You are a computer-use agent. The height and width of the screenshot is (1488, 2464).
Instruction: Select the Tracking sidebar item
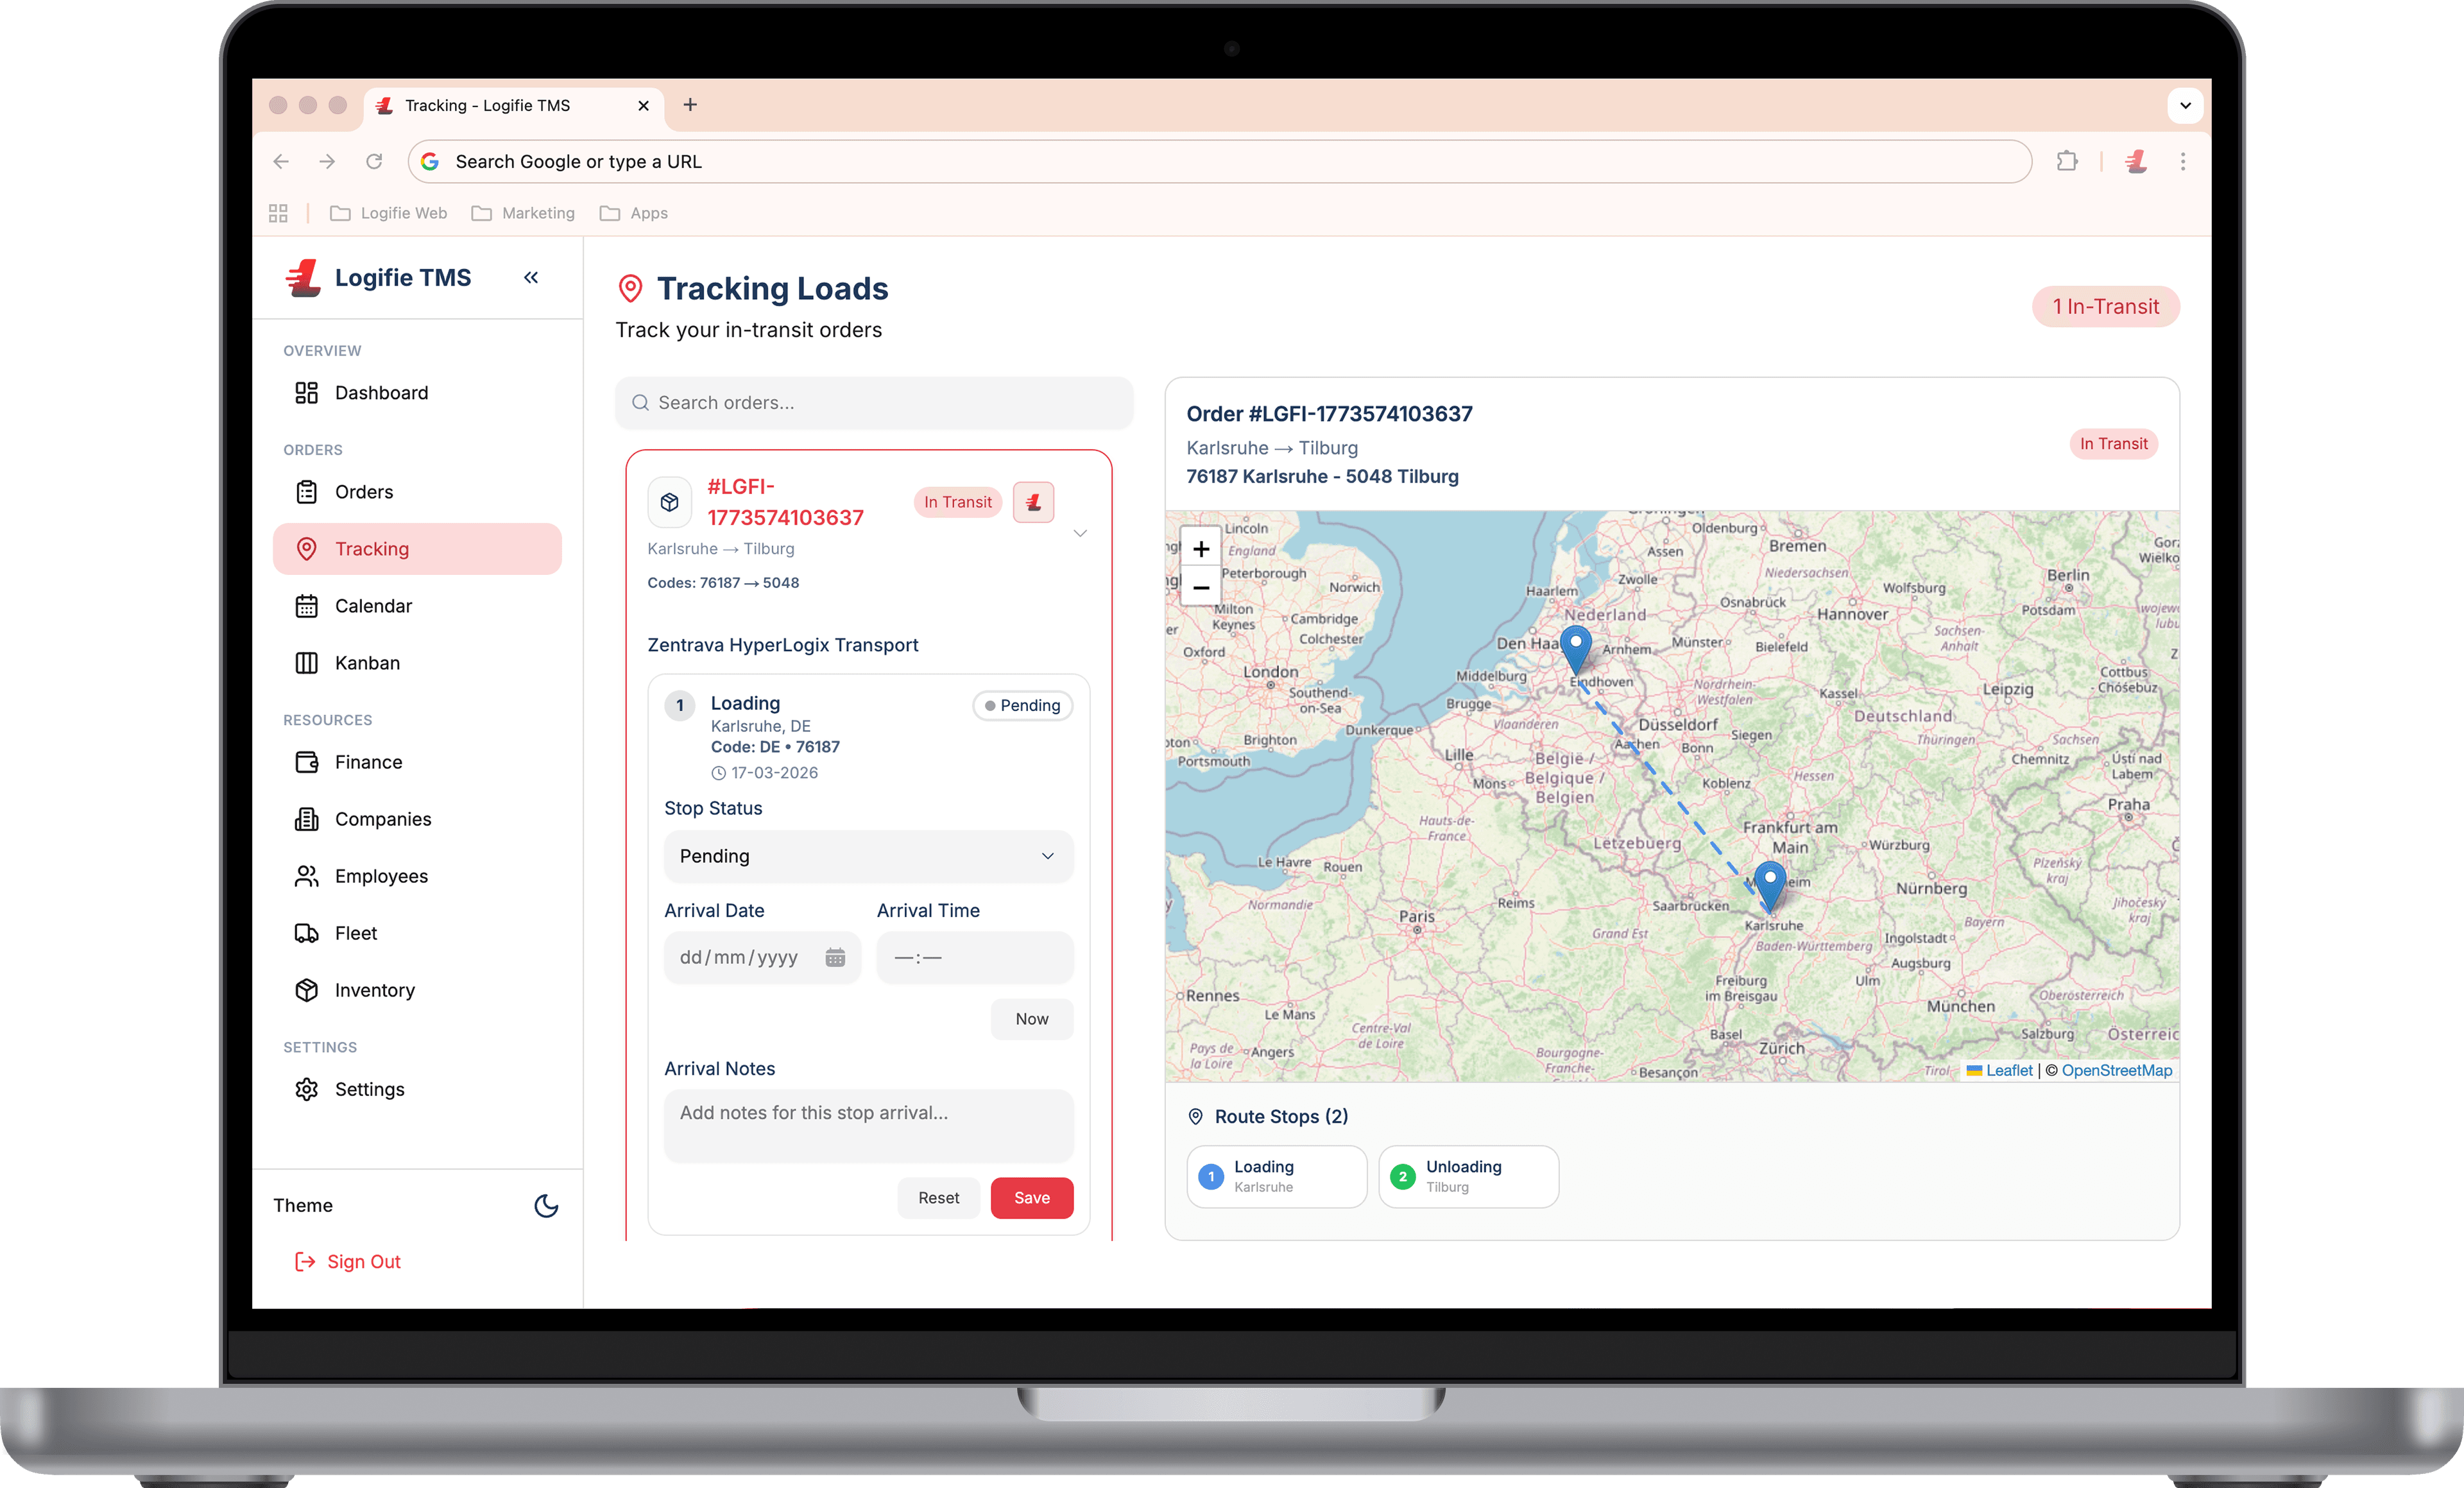tap(417, 549)
